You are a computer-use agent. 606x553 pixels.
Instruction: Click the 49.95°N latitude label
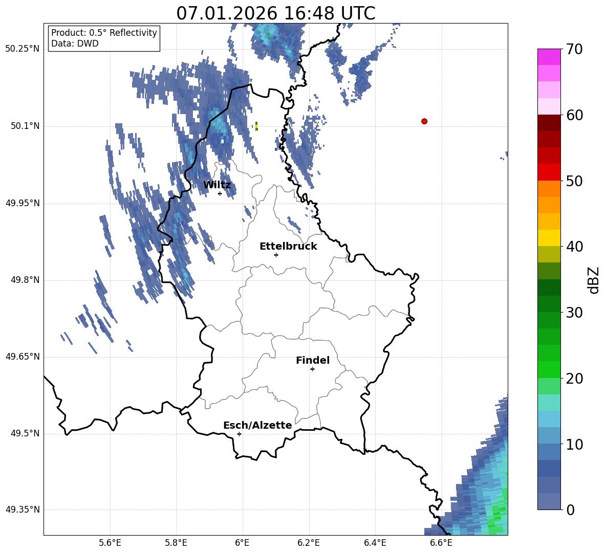(x=23, y=203)
